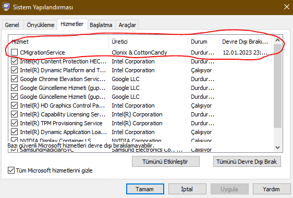Uncheck Intel(R) Content Protection HECI service
Image resolution: width=293 pixels, height=198 pixels.
pyautogui.click(x=15, y=61)
